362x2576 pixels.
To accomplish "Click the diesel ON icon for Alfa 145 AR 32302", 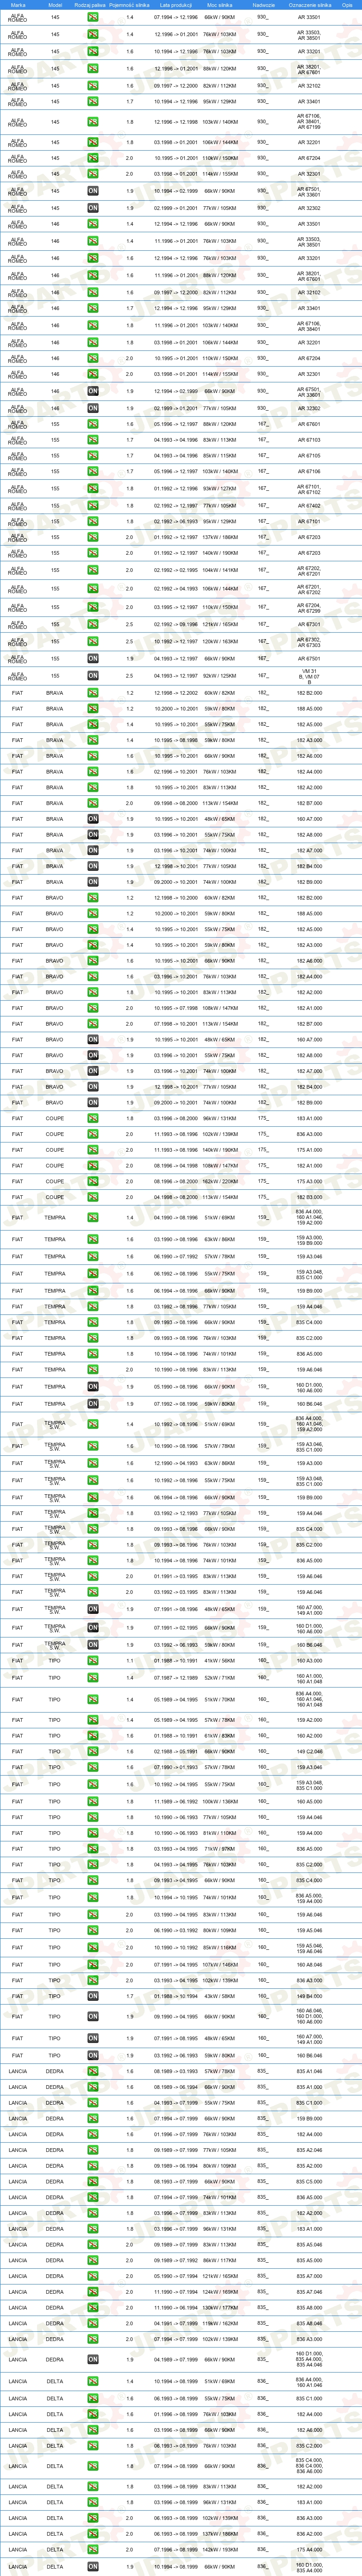I will pyautogui.click(x=92, y=208).
